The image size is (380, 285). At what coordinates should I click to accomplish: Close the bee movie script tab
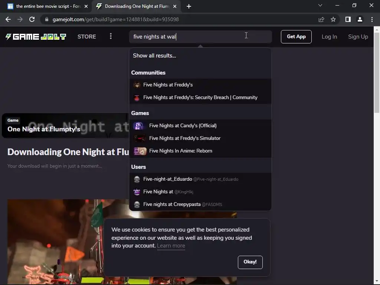tap(86, 6)
